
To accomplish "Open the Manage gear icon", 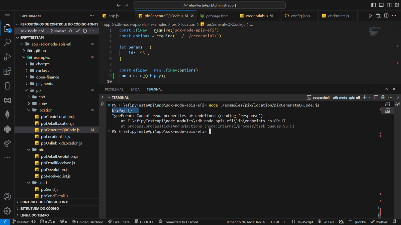I will (7, 211).
